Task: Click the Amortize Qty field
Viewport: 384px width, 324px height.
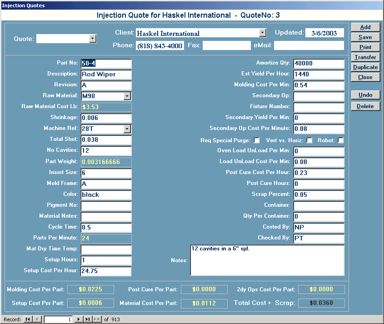Action: [319, 64]
